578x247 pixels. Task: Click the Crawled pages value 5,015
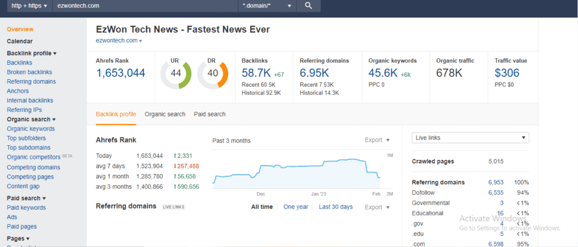pos(496,161)
